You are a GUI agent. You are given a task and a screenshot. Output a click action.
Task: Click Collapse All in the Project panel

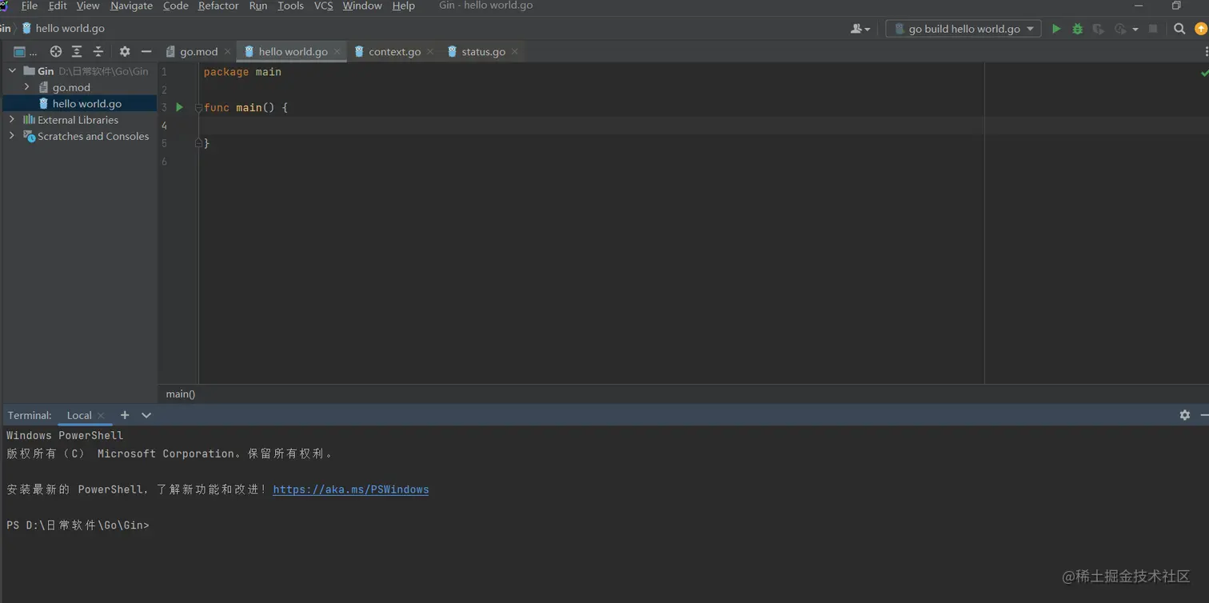pos(98,51)
